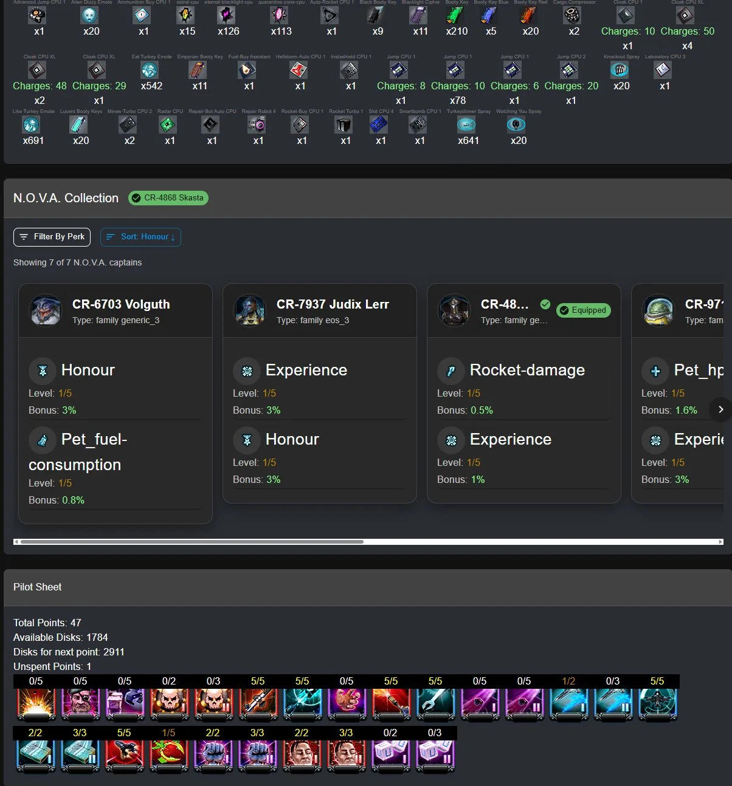The image size is (732, 786).
Task: Toggle the Equipped badge on CR-48 card
Action: pos(584,310)
